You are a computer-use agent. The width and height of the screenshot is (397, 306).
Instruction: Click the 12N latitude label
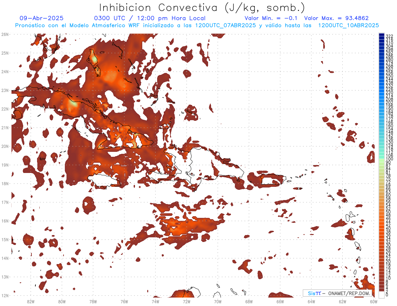[5, 295]
